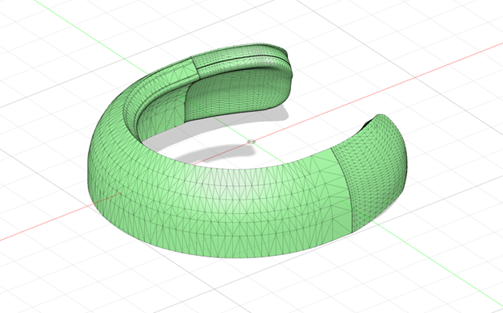Click the dark tip at right arm end
The image size is (503, 313).
[x=368, y=122]
